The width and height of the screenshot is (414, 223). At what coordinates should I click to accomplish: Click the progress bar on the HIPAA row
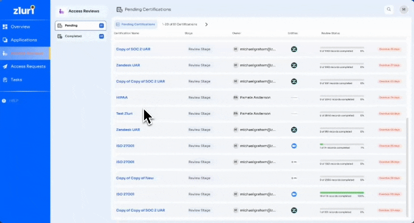tap(342, 96)
